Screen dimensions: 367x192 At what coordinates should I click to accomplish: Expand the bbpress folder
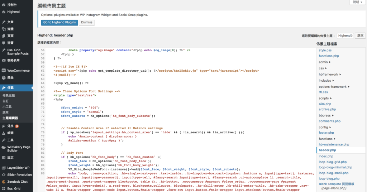pyautogui.click(x=326, y=116)
